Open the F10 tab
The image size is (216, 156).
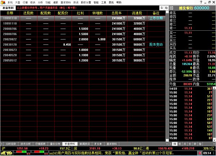(98, 144)
